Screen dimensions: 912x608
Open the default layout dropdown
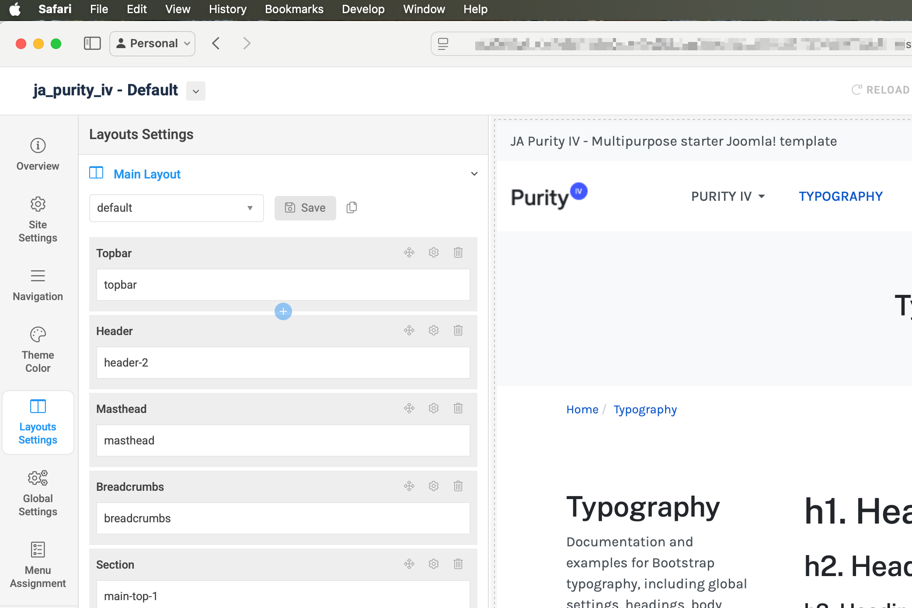[x=176, y=208]
